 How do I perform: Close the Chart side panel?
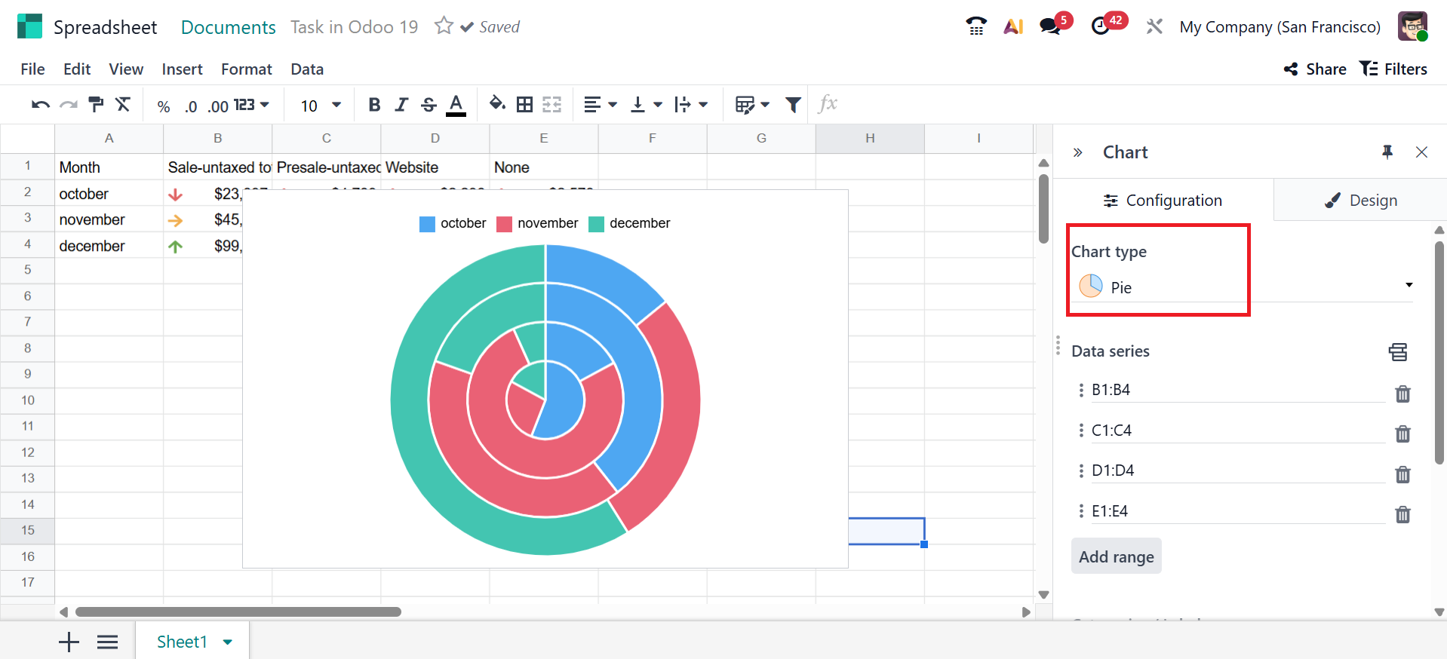click(x=1421, y=152)
